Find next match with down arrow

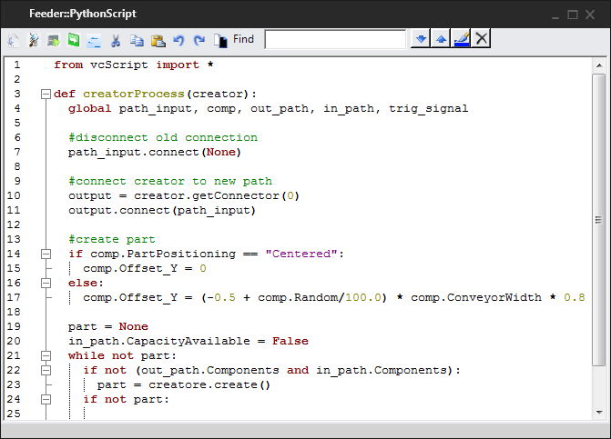tap(421, 39)
